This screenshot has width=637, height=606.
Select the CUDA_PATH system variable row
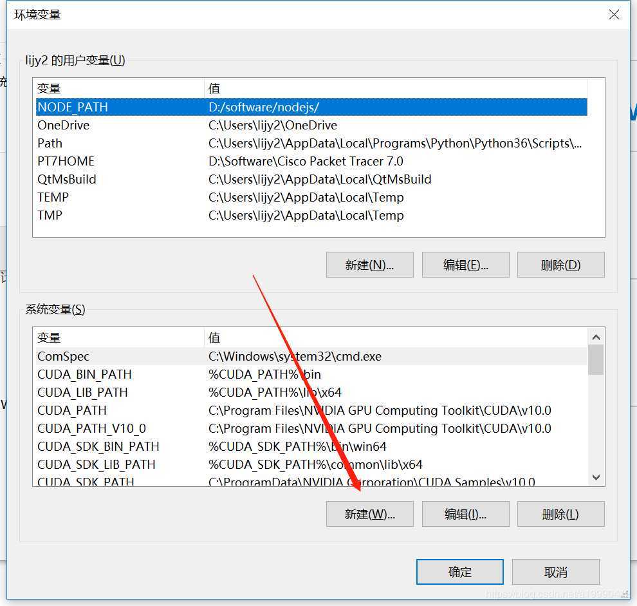(x=311, y=410)
